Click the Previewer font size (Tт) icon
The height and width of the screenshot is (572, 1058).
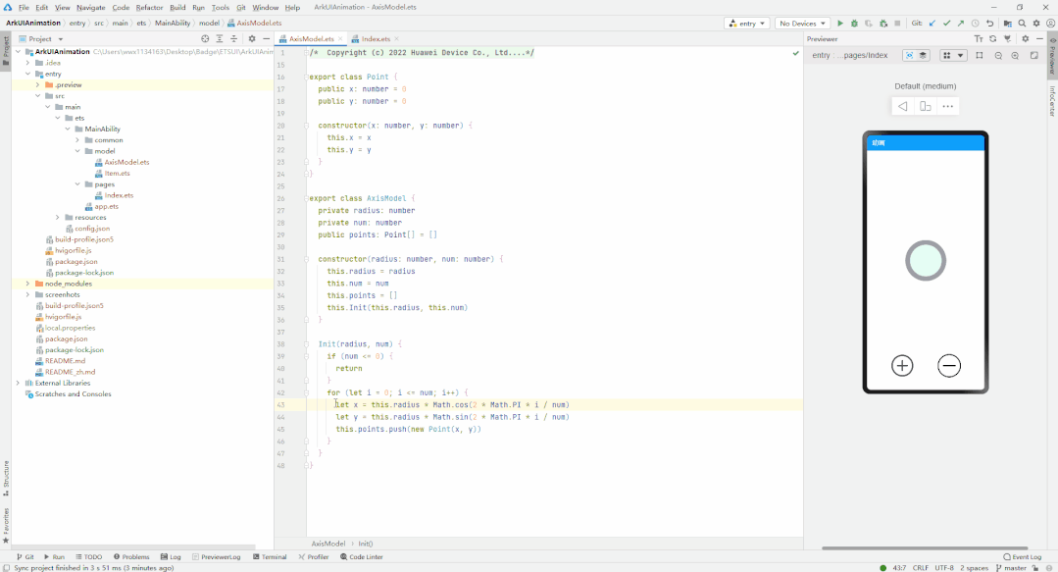pyautogui.click(x=979, y=39)
